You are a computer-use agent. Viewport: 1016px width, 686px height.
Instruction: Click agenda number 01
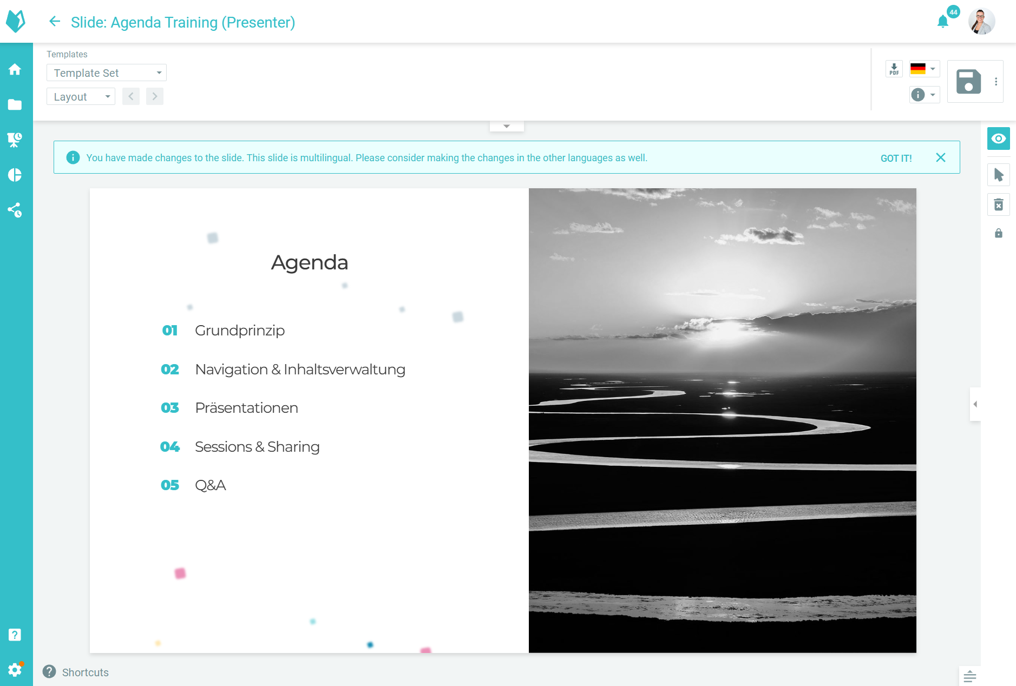point(170,331)
